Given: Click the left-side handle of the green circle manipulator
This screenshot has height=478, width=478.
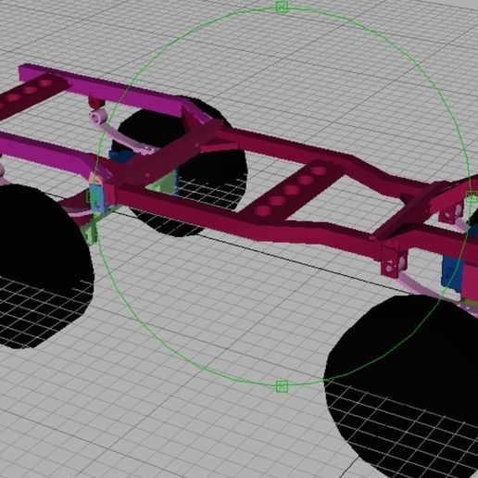Looking at the screenshot, I should tap(92, 196).
